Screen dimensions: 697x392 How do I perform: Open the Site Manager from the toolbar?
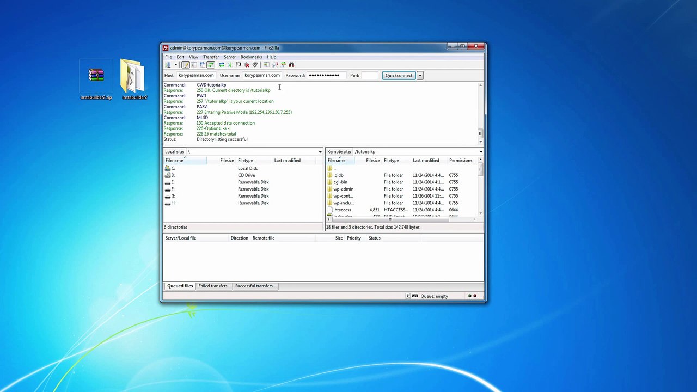pyautogui.click(x=168, y=65)
